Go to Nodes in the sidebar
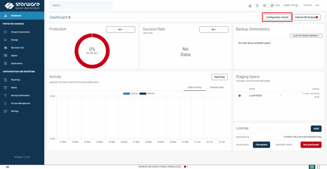 (14, 88)
